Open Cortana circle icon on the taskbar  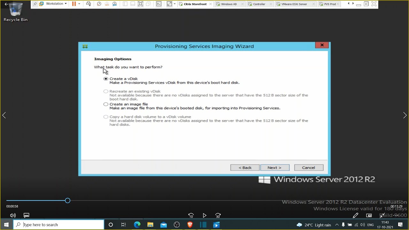point(111,225)
